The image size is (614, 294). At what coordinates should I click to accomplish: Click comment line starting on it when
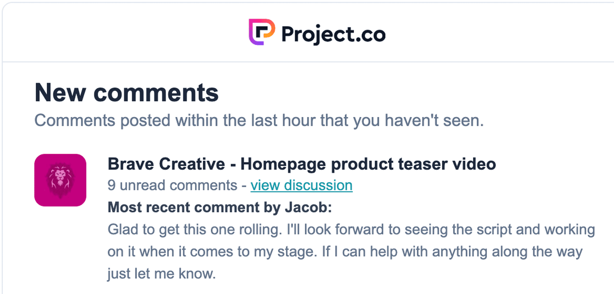tap(345, 252)
